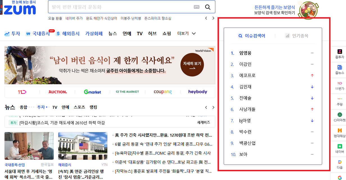Open the 국내증시 menu

click(x=38, y=34)
